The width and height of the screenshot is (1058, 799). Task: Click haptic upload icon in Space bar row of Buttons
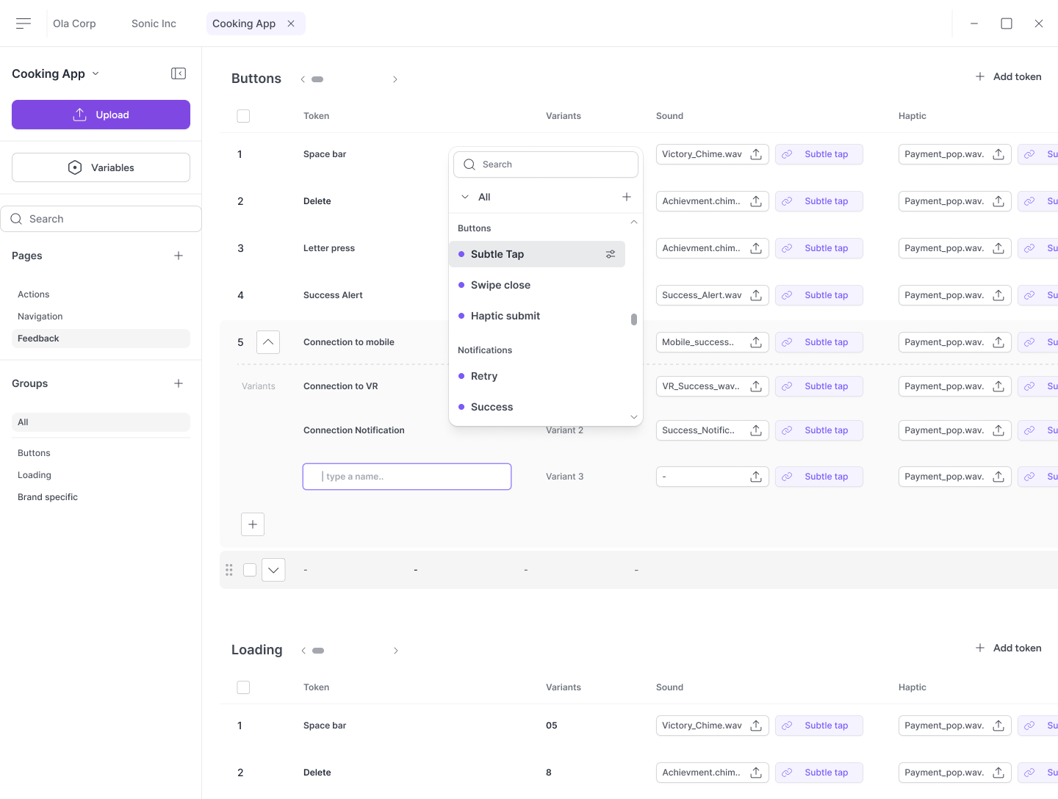pos(998,154)
